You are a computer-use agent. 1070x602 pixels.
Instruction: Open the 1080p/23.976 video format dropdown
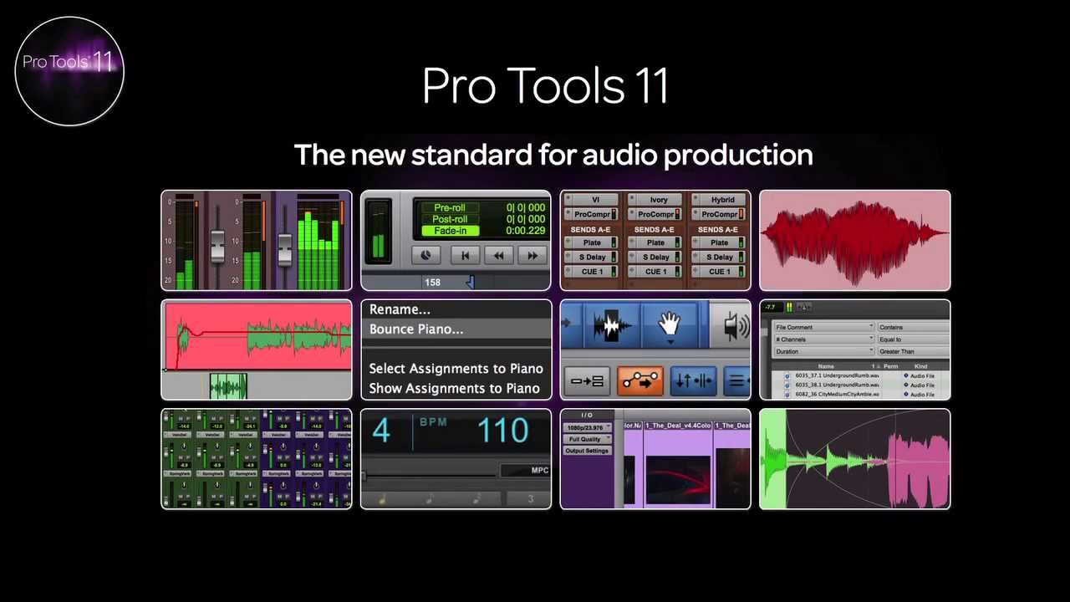[588, 427]
